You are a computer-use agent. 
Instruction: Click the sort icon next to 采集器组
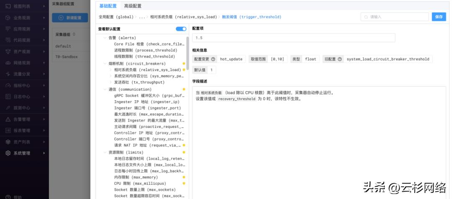click(x=74, y=34)
